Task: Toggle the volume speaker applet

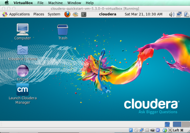Action: click(x=172, y=14)
